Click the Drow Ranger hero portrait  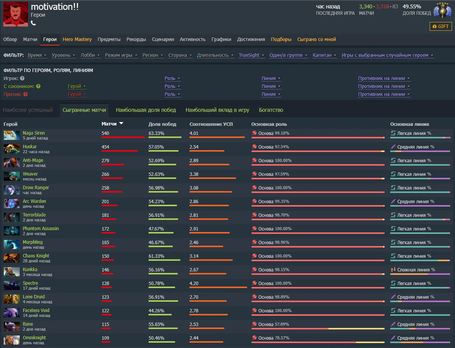pos(11,190)
